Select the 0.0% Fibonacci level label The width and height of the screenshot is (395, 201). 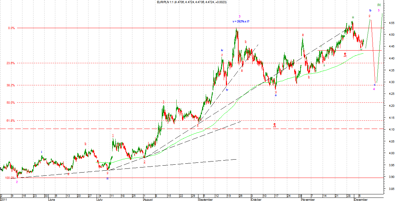click(x=11, y=28)
